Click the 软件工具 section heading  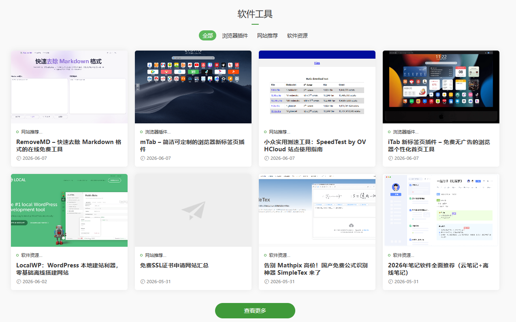(x=255, y=14)
